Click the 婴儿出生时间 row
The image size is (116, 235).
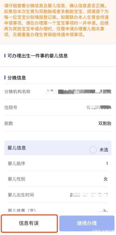pos(58,195)
